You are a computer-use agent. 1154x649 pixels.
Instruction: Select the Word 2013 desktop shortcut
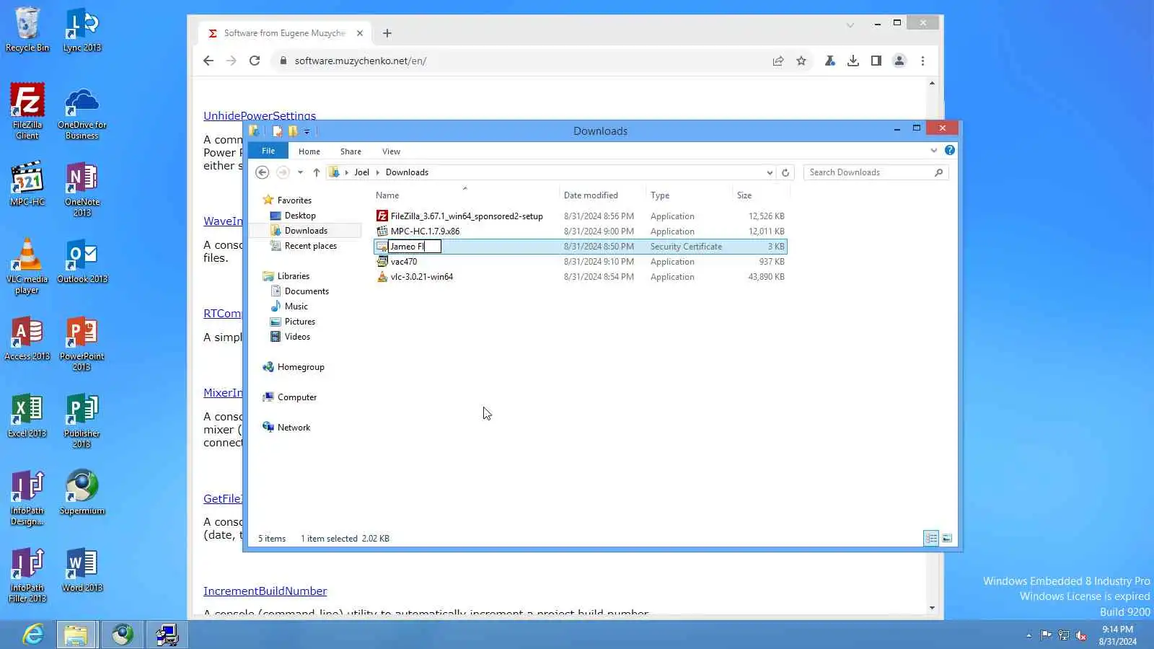(x=82, y=570)
